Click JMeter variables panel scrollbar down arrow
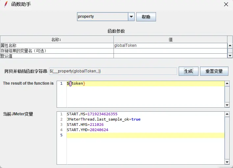233x168 pixels. click(227, 162)
